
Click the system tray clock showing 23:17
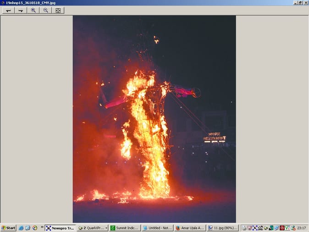(x=301, y=228)
